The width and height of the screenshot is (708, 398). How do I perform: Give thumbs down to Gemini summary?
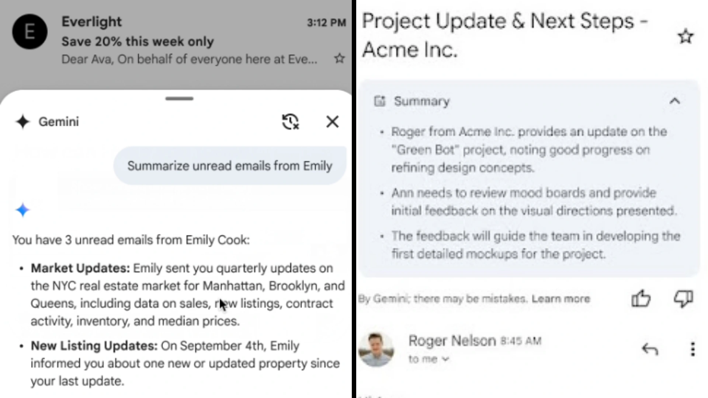(683, 298)
